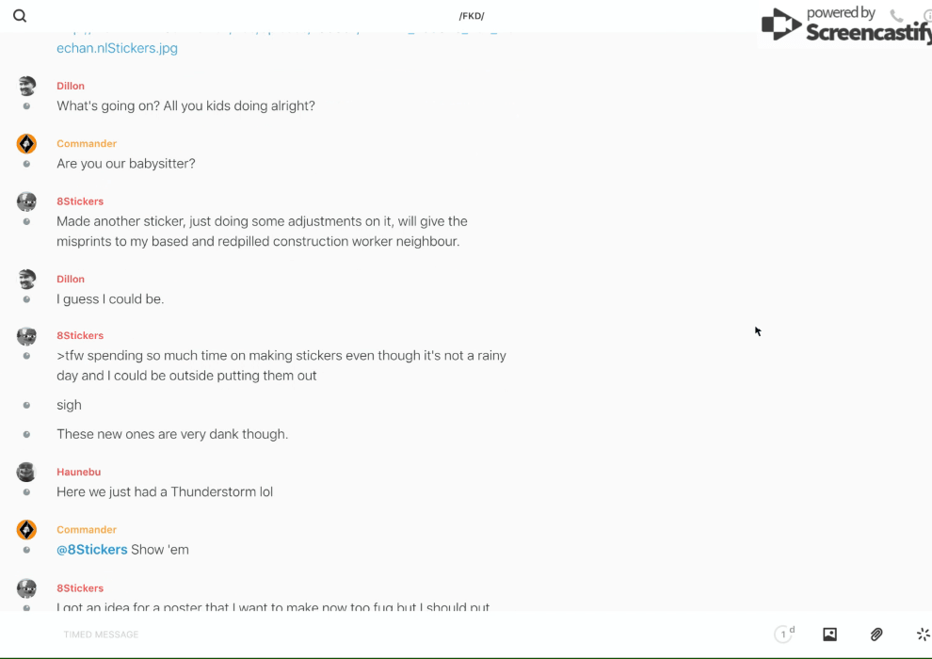932x659 pixels.
Task: Click Commander's avatar beside "Are you our babysitter?"
Action: [x=26, y=144]
